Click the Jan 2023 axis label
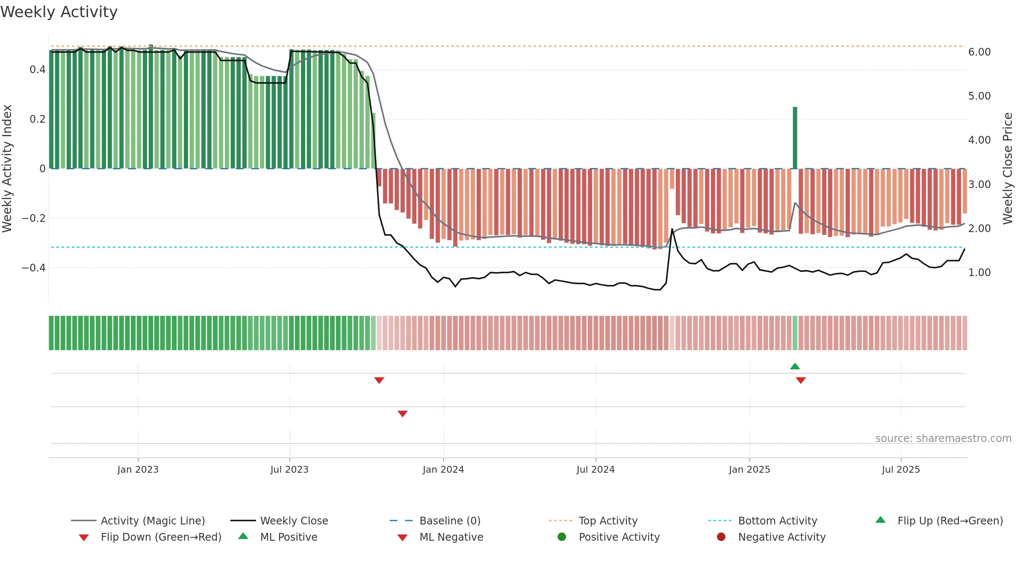Screen dimensions: 1026x577 138,470
